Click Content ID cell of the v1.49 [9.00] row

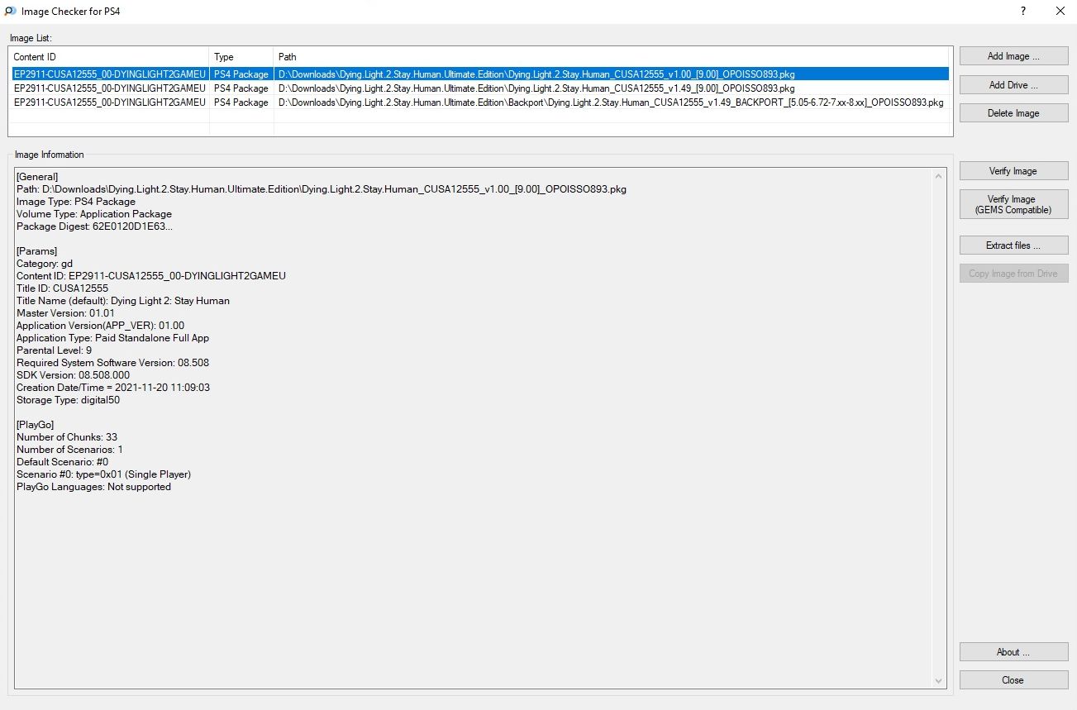(110, 88)
